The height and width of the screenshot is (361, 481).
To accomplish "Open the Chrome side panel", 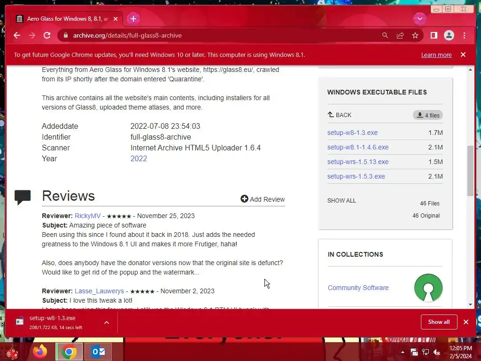I will (x=434, y=35).
